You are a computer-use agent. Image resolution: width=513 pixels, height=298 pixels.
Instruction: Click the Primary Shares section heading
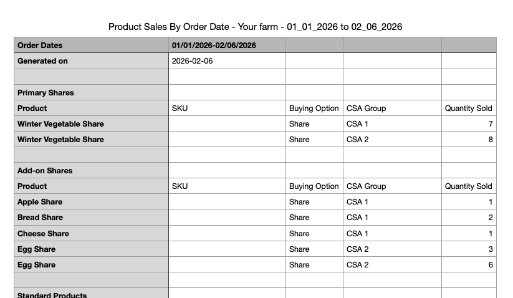(x=46, y=92)
